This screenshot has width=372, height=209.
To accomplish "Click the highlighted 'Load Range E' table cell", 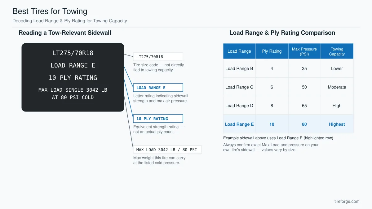I will 239,124.
